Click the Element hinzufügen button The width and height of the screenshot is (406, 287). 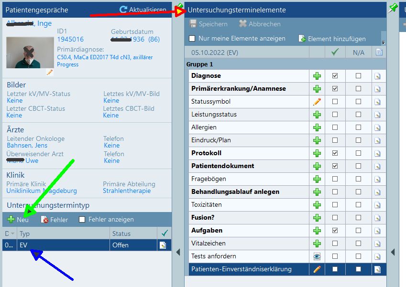pyautogui.click(x=332, y=39)
